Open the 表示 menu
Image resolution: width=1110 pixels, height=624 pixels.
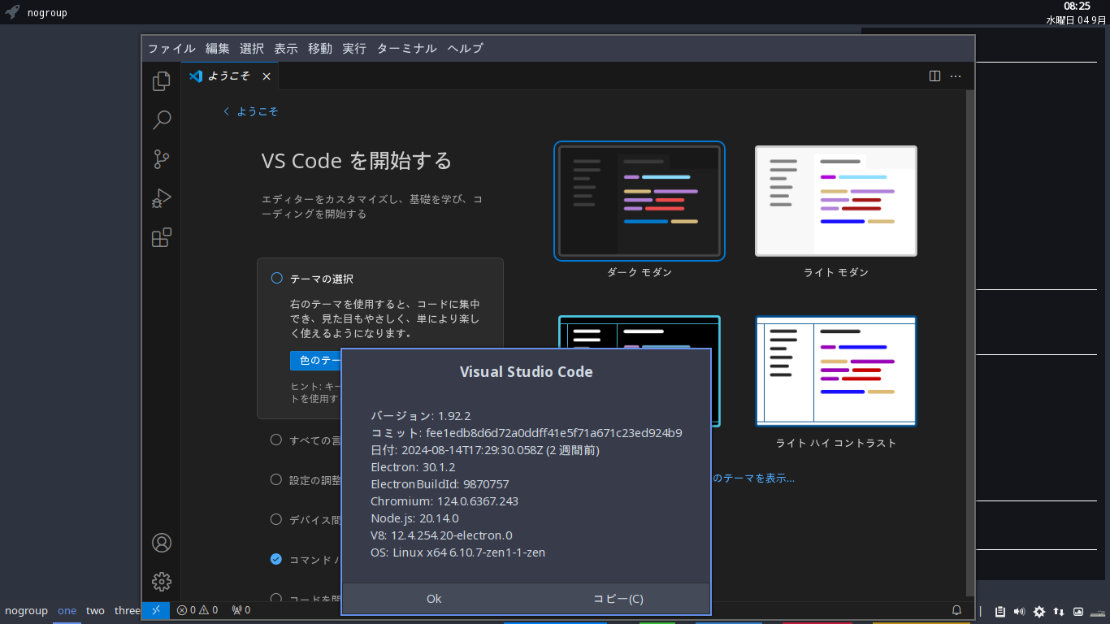(x=286, y=48)
